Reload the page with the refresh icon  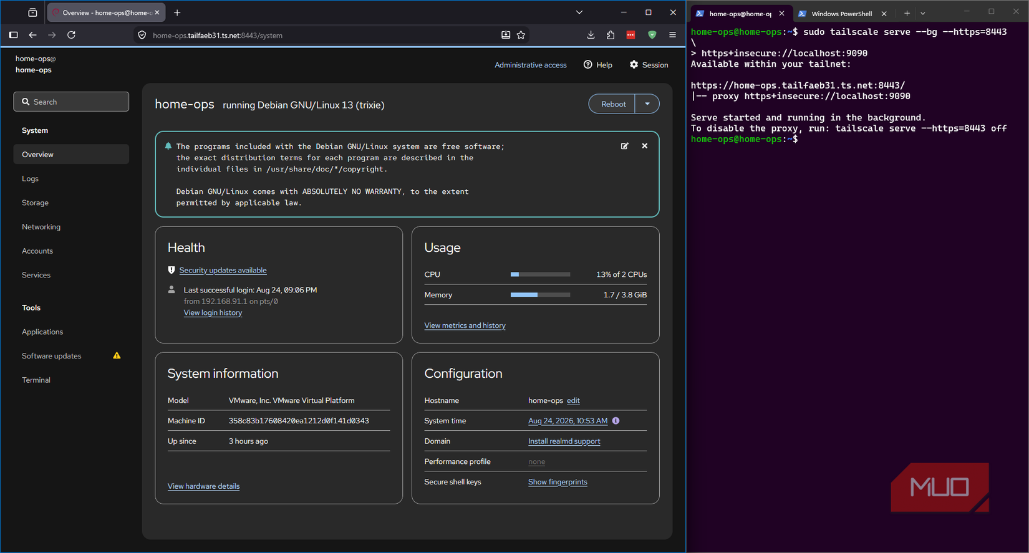[x=71, y=35]
